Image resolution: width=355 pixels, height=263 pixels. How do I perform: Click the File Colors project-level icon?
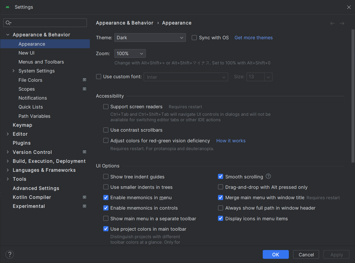[85, 80]
